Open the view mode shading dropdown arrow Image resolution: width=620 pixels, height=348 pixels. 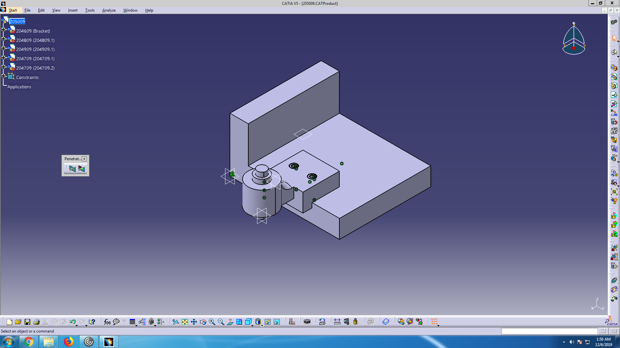[x=262, y=325]
